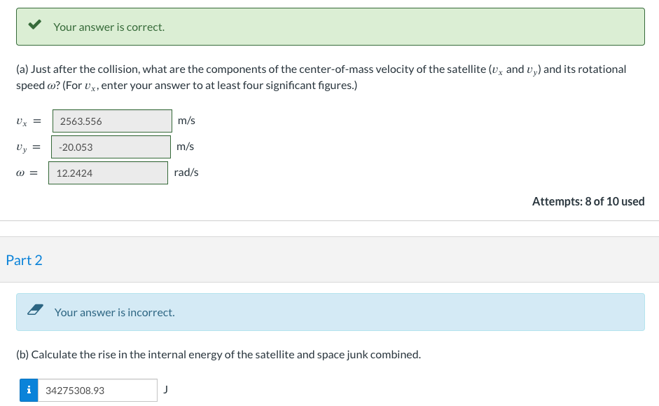This screenshot has height=406, width=659.
Task: Click the vx input showing 2563.556
Action: pos(112,121)
